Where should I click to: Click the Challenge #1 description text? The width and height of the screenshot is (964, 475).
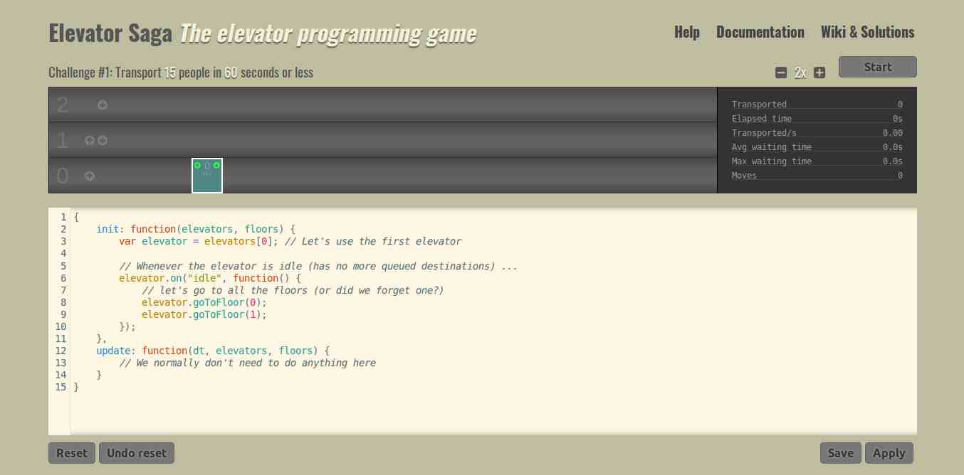(x=181, y=73)
